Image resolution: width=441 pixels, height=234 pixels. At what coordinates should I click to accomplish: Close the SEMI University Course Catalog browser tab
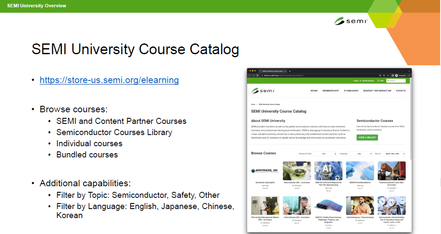(285, 71)
